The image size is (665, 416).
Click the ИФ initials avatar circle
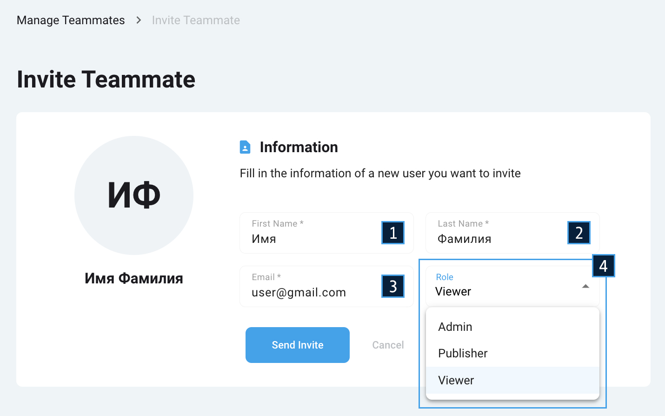click(134, 195)
